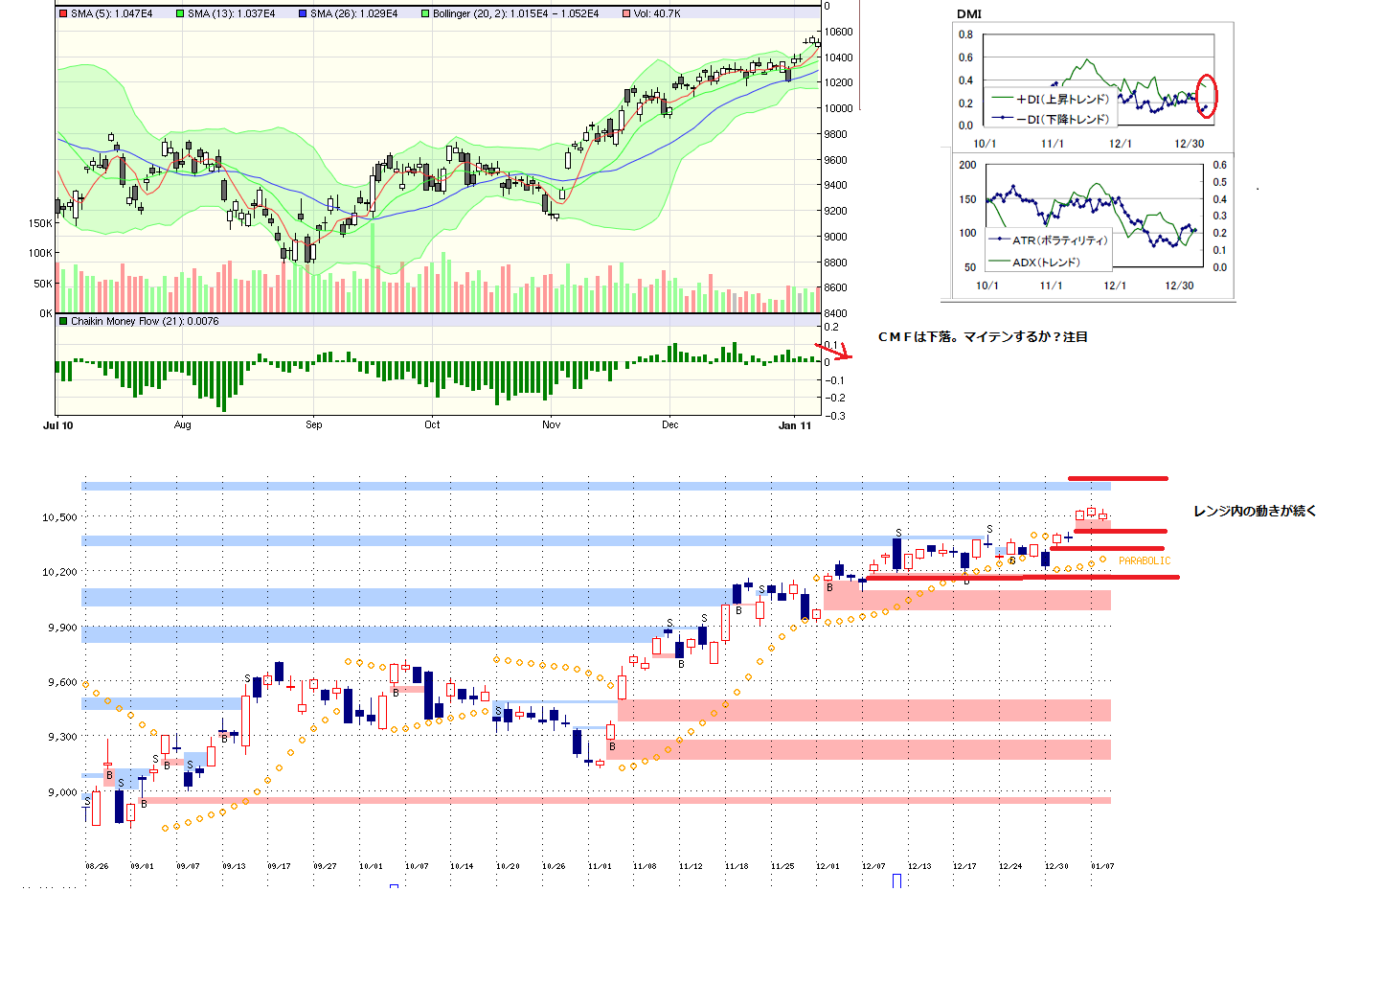Click the '-0.3' Chaikin axis value
Screen dimensions: 1383x983
[x=835, y=416]
